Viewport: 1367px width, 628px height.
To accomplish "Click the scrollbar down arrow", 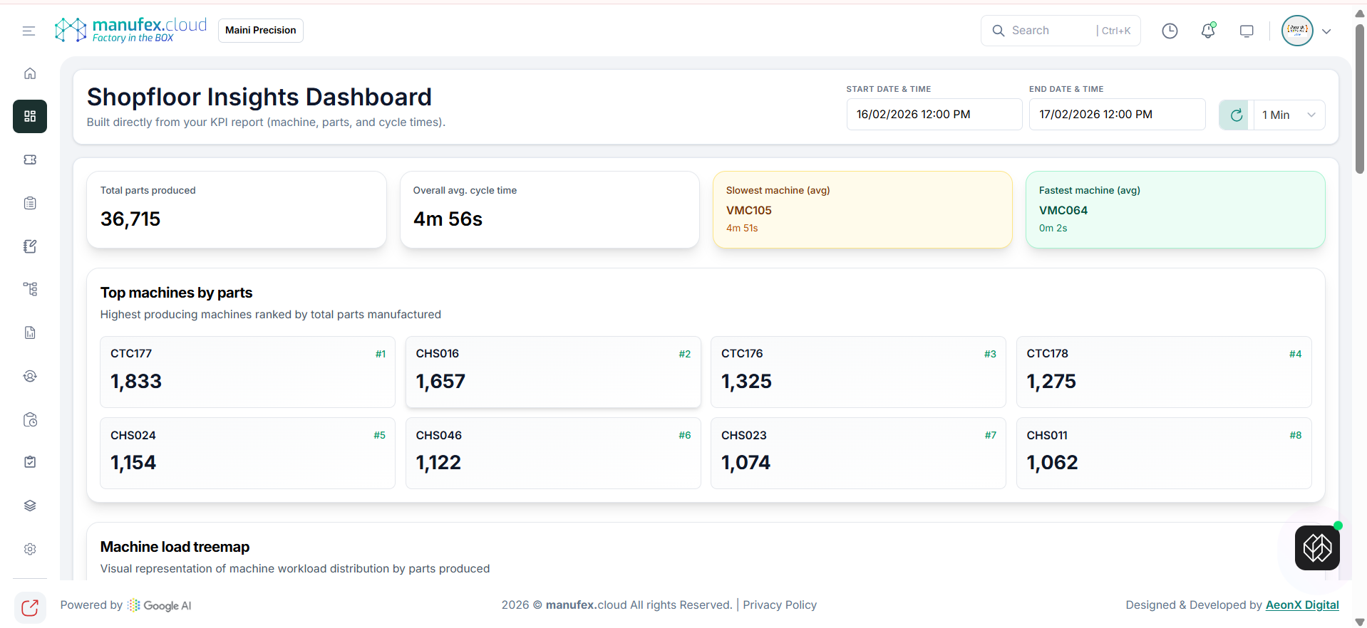I will (1360, 622).
